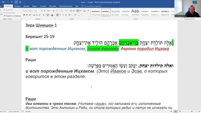Image resolution: width=201 pixels, height=113 pixels.
Task: Switch to the Ссылки tab
Action: (x=43, y=6)
